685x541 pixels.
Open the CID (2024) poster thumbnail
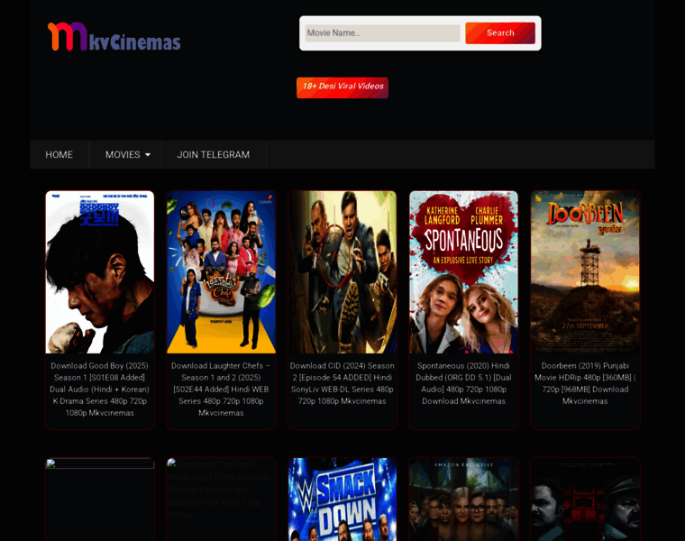[x=342, y=271]
